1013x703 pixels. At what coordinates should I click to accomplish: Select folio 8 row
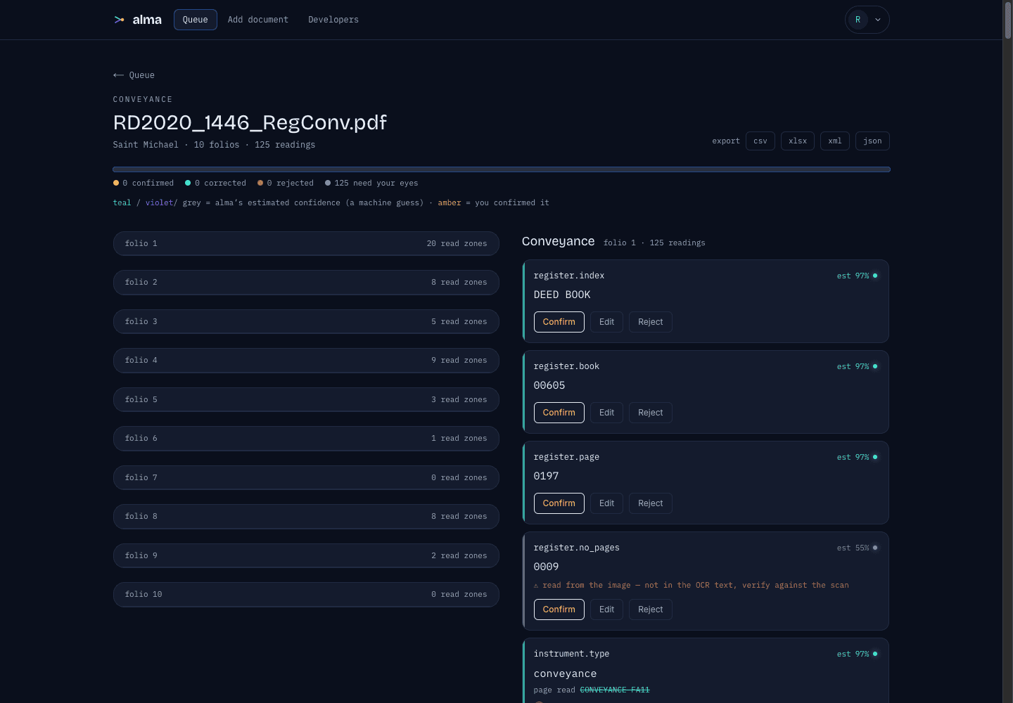pyautogui.click(x=306, y=517)
